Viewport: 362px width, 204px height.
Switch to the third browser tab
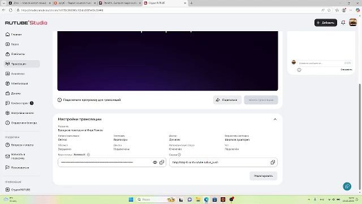(x=120, y=3)
